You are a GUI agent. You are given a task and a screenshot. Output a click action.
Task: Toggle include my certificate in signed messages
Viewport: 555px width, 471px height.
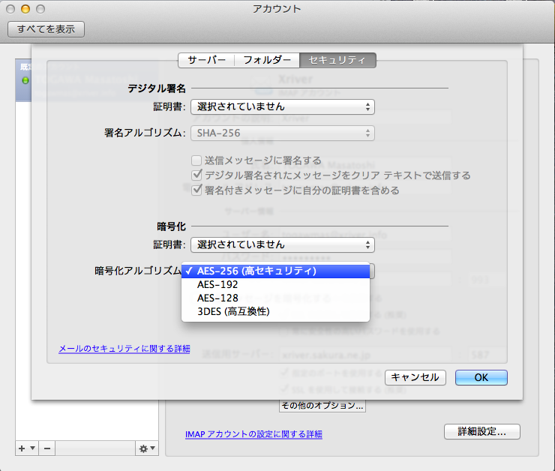point(196,190)
